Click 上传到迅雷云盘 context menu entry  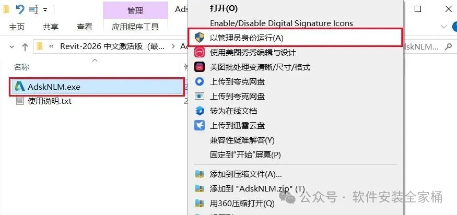[x=296, y=126]
